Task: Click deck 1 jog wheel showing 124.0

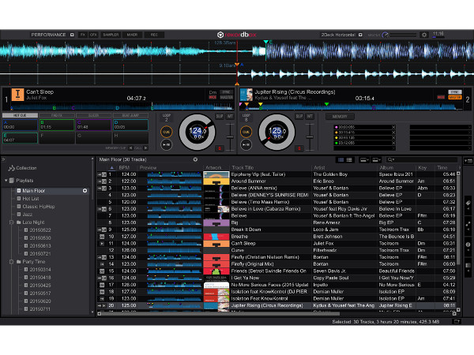Action: 197,132
